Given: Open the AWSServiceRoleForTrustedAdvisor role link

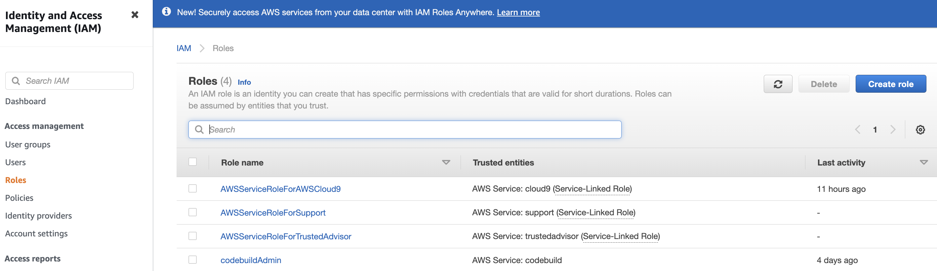Looking at the screenshot, I should click(286, 236).
